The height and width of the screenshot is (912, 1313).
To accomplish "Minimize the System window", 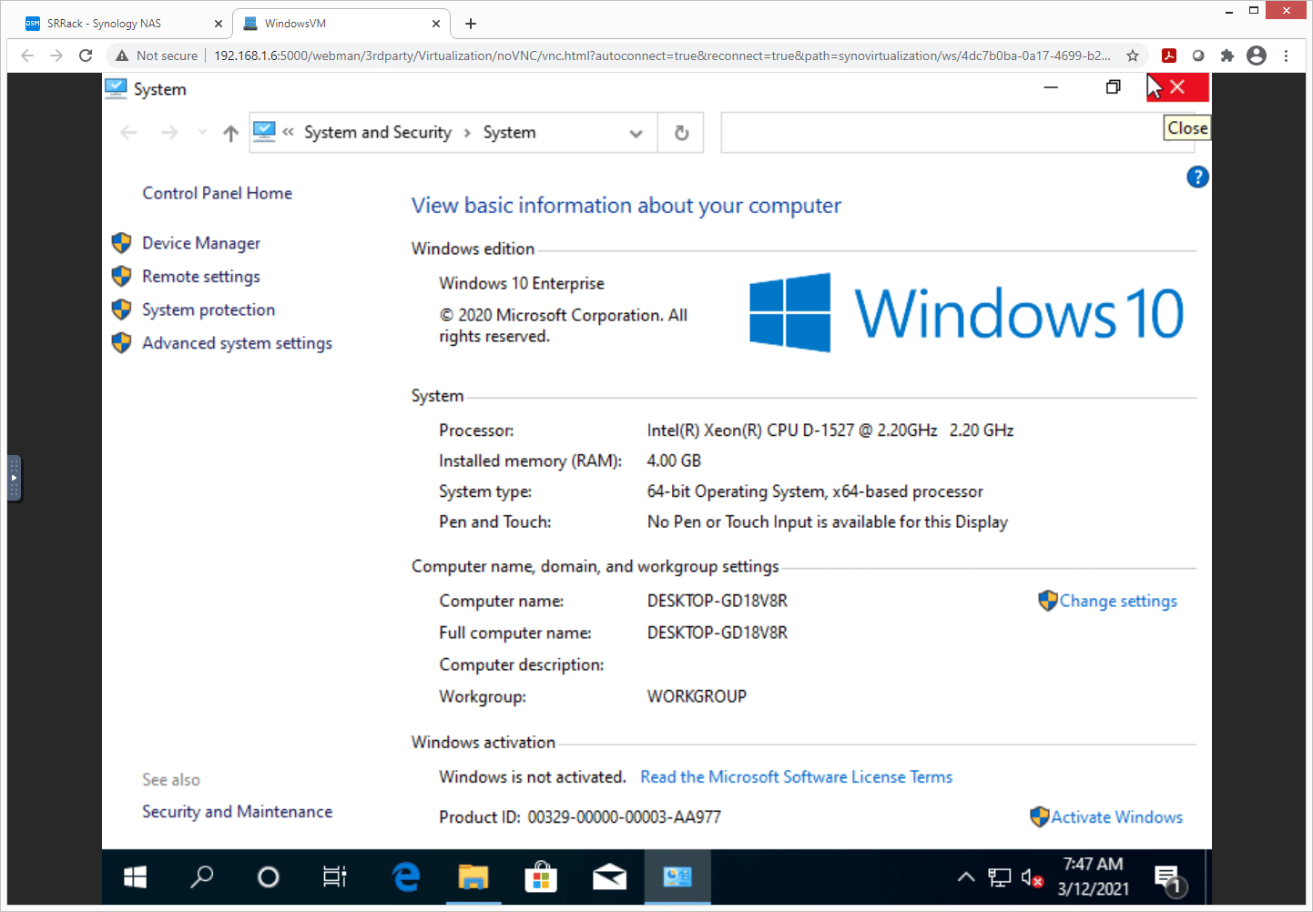I will tap(1051, 87).
